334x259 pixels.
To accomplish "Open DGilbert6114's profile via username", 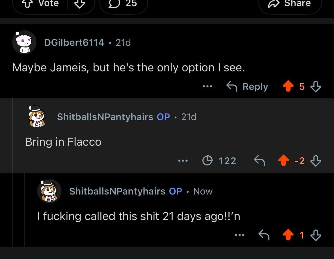I will pos(74,42).
